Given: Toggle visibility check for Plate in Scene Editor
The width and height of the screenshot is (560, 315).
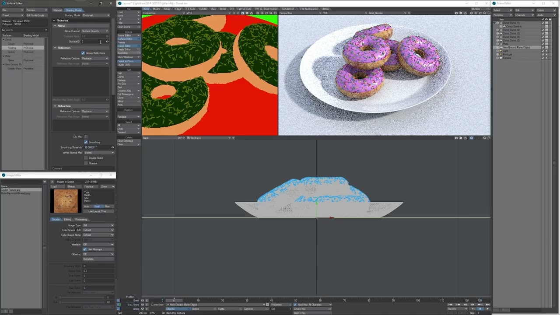Looking at the screenshot, I should tap(543, 44).
